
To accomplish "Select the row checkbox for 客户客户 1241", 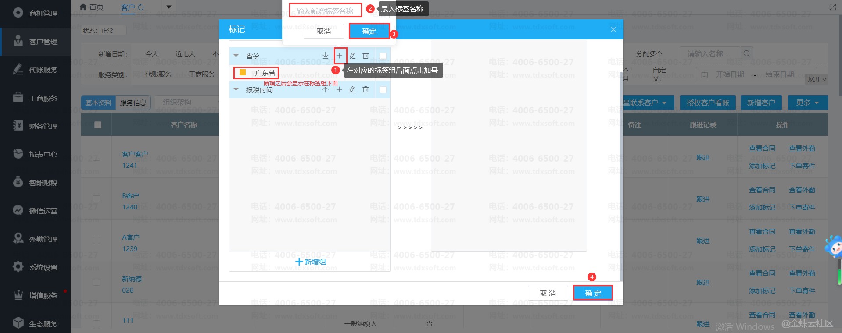I will click(97, 157).
